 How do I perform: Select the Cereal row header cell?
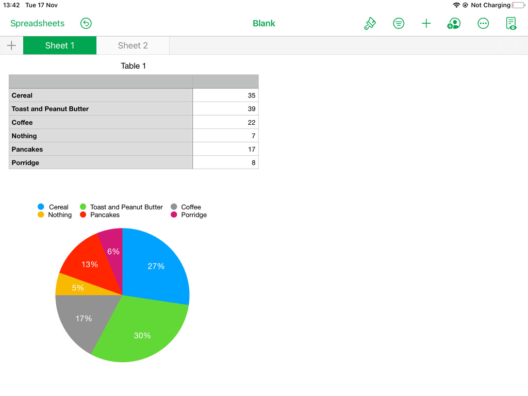click(x=101, y=95)
